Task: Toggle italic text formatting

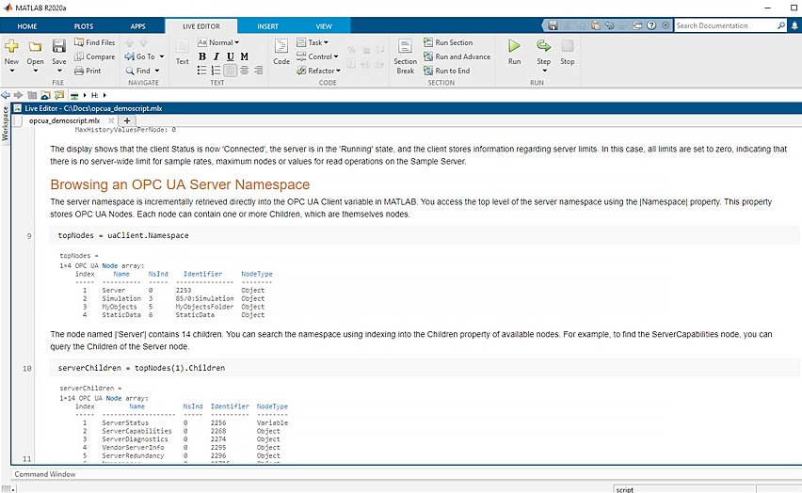Action: [217, 56]
